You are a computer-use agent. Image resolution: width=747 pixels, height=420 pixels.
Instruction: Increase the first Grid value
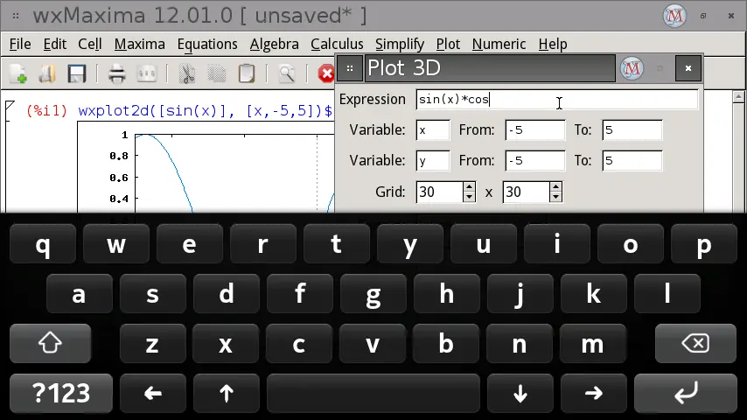click(x=469, y=187)
